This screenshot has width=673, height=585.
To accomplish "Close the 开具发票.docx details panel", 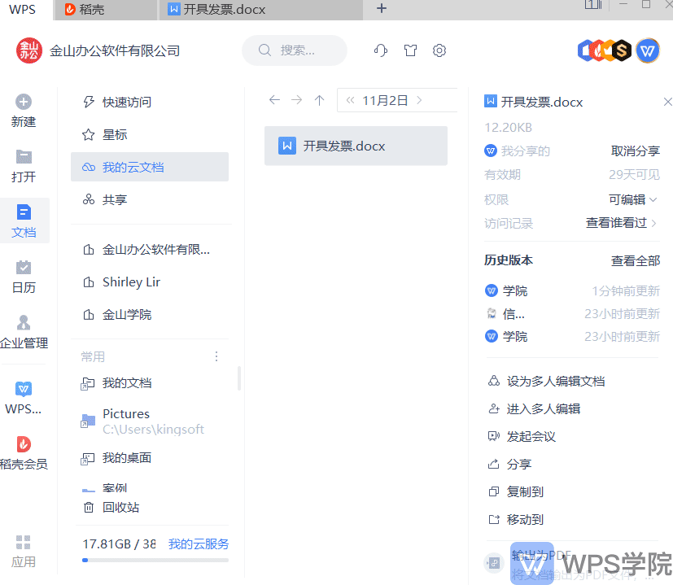I will tap(667, 102).
